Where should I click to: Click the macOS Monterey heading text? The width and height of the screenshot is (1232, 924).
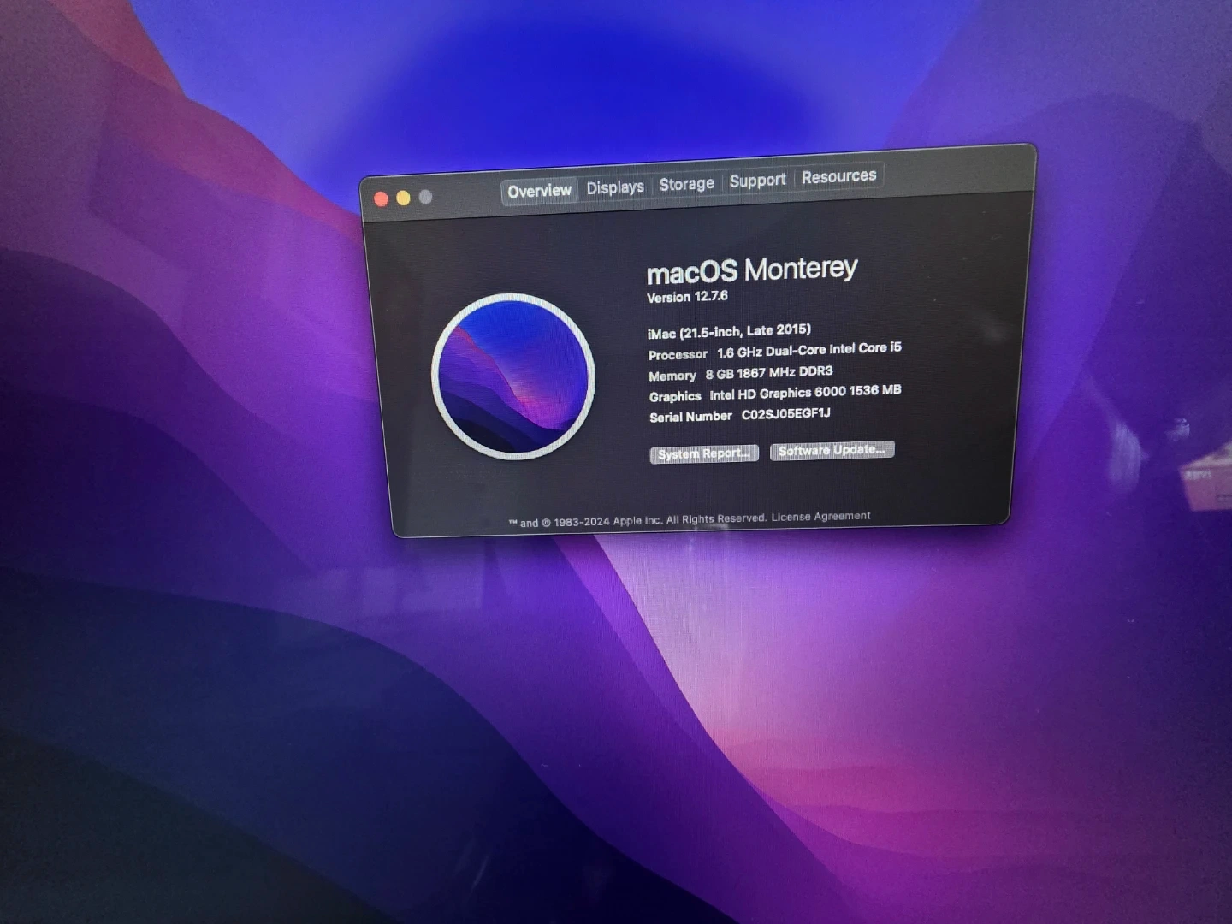751,271
